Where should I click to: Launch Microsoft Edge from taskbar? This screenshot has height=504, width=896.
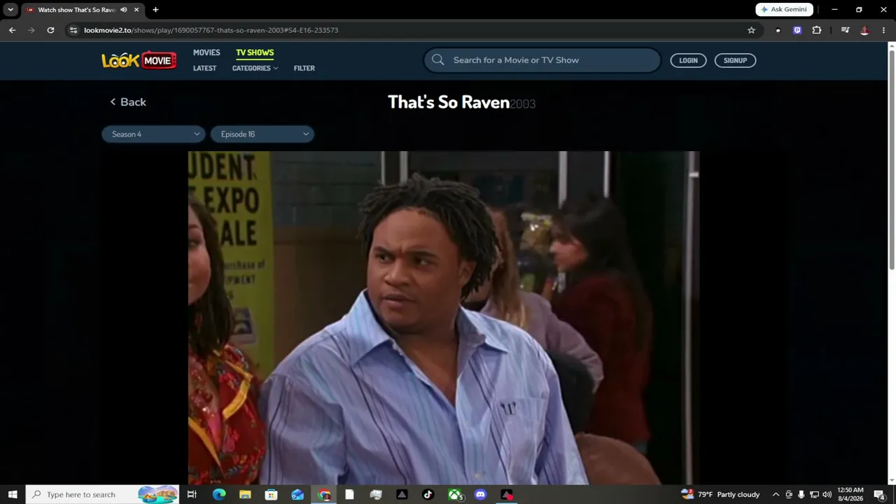pyautogui.click(x=219, y=494)
